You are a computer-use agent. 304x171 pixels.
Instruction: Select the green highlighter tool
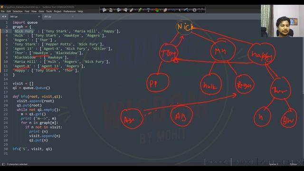click(x=140, y=10)
